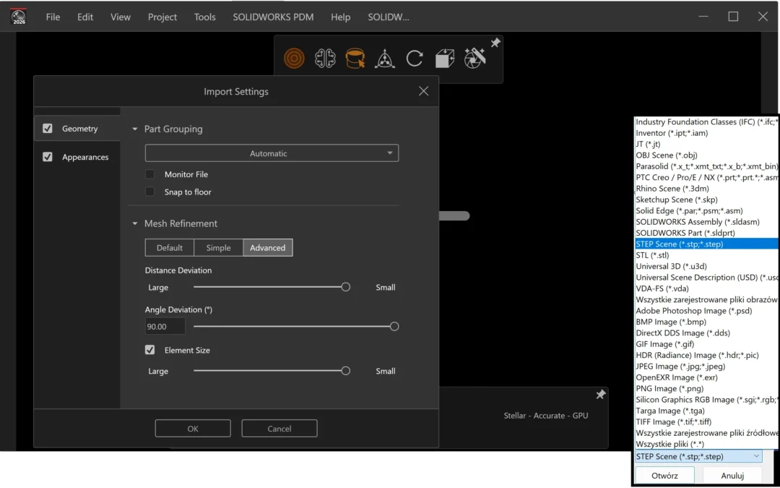Choose Universal 3D (*.u3d) file type
This screenshot has height=488, width=780.
(x=707, y=266)
